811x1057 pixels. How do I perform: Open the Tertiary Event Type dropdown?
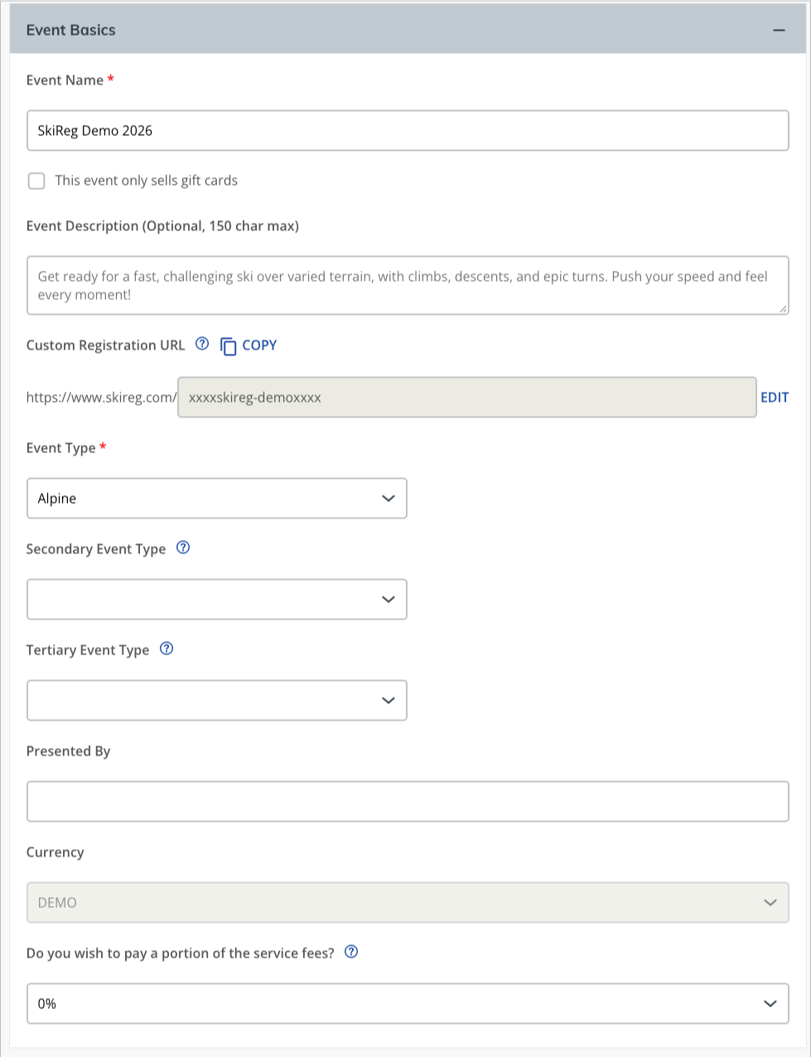(x=217, y=701)
